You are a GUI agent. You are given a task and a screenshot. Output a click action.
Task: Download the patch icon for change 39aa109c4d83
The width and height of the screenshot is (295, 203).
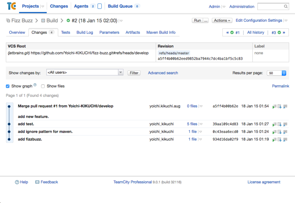coord(280,124)
